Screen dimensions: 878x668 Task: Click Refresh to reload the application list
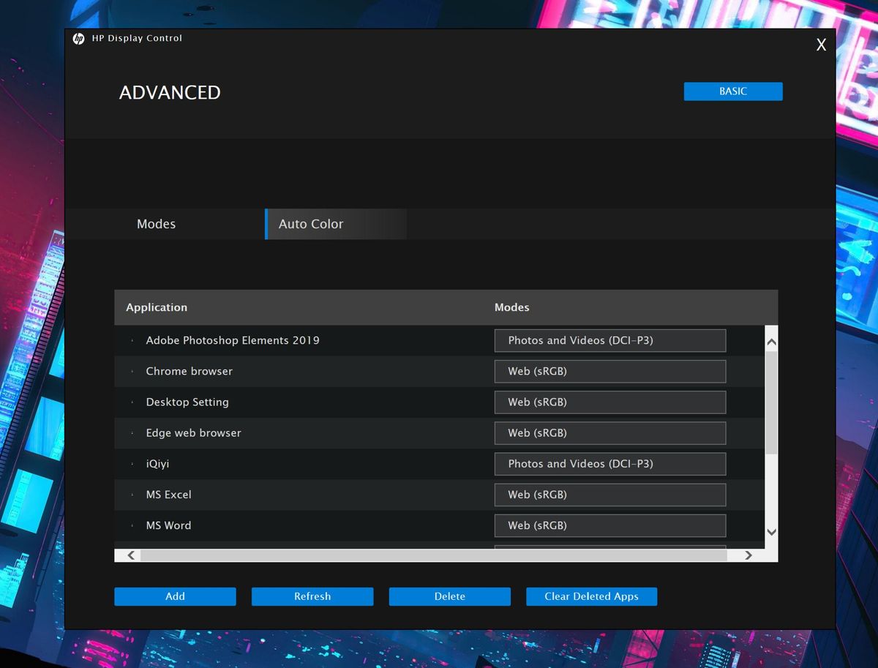pyautogui.click(x=312, y=596)
